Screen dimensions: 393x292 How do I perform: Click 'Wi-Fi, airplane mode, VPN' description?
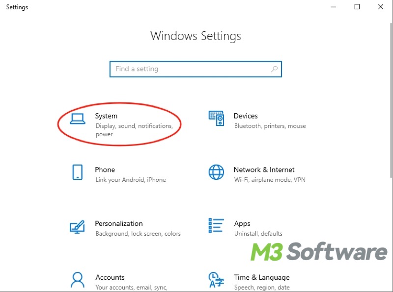270,180
